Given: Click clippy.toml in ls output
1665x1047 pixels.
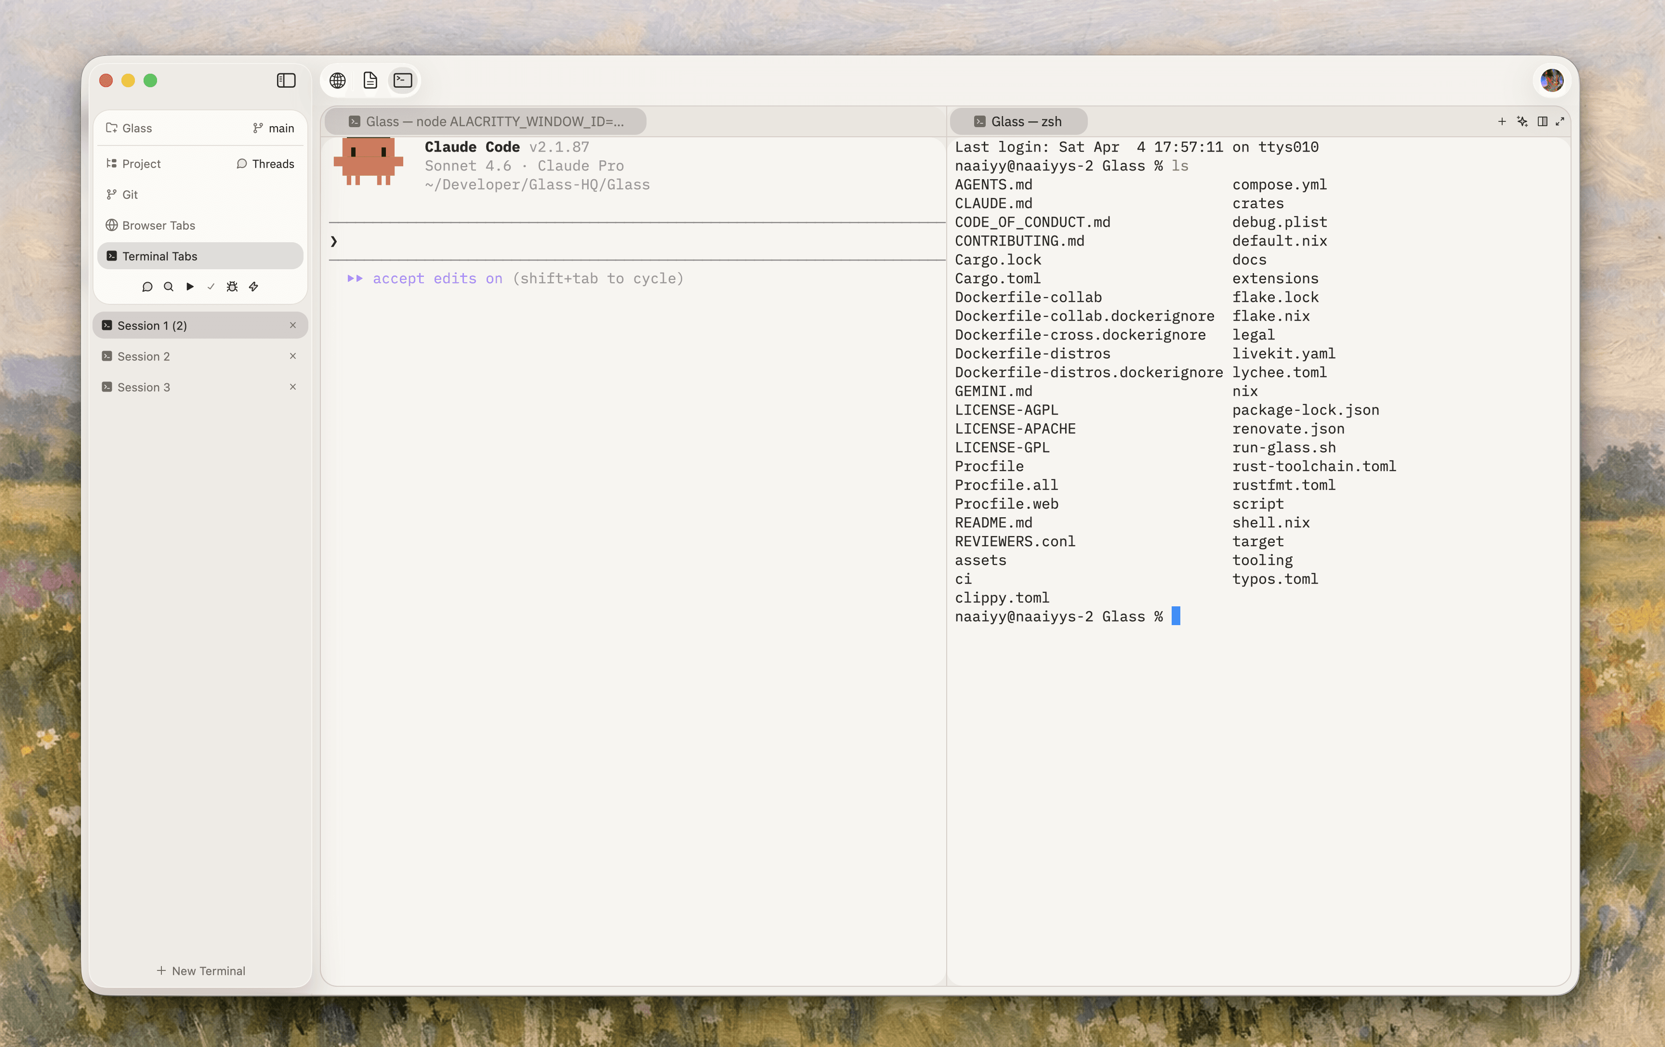Looking at the screenshot, I should click(1002, 598).
